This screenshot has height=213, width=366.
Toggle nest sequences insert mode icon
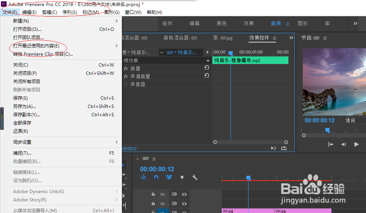[143, 177]
